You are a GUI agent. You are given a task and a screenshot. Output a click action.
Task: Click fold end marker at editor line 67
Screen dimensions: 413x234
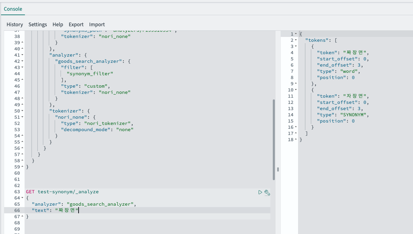coord(23,216)
